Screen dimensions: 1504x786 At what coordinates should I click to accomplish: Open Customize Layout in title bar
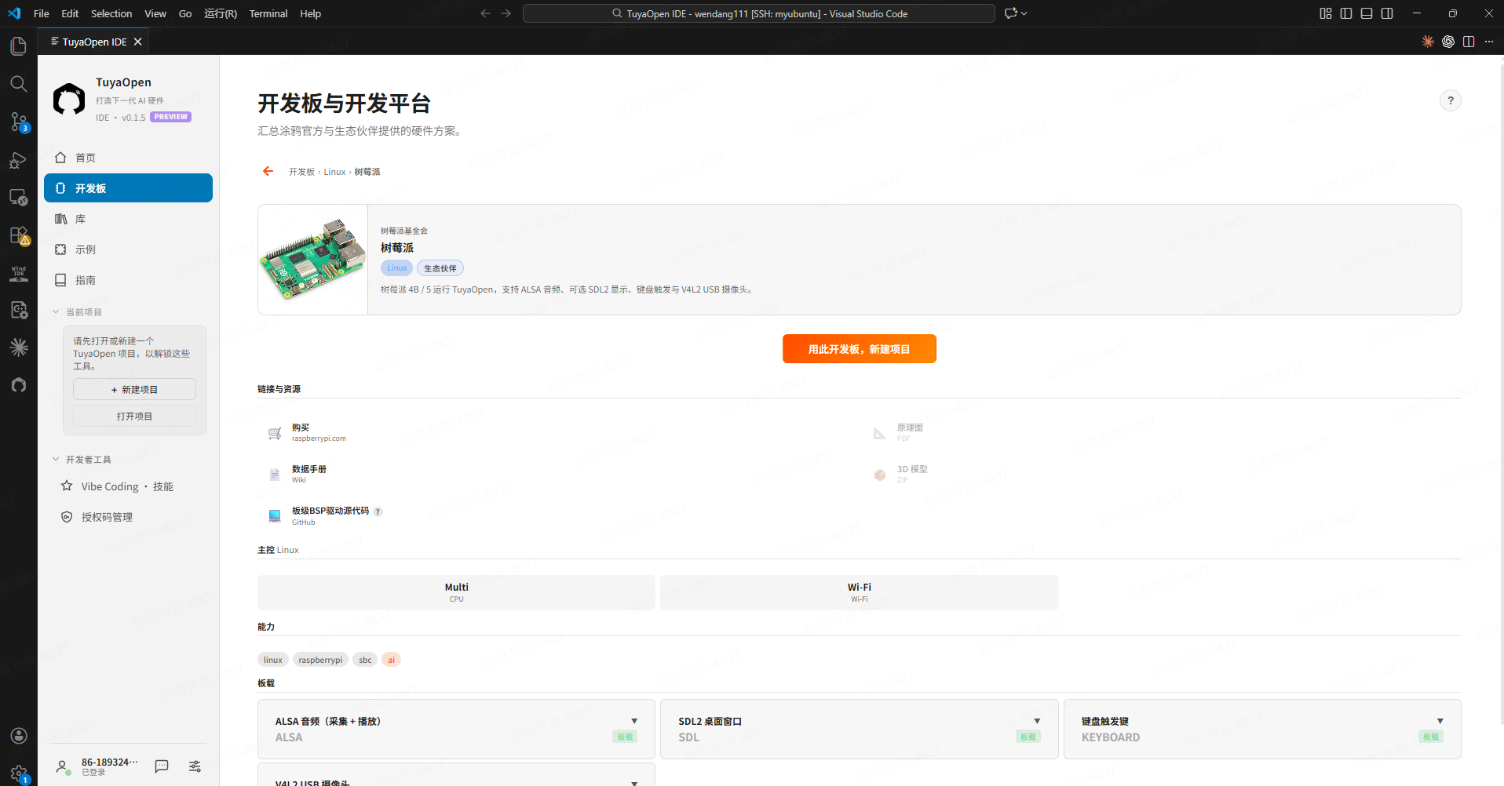click(1326, 13)
